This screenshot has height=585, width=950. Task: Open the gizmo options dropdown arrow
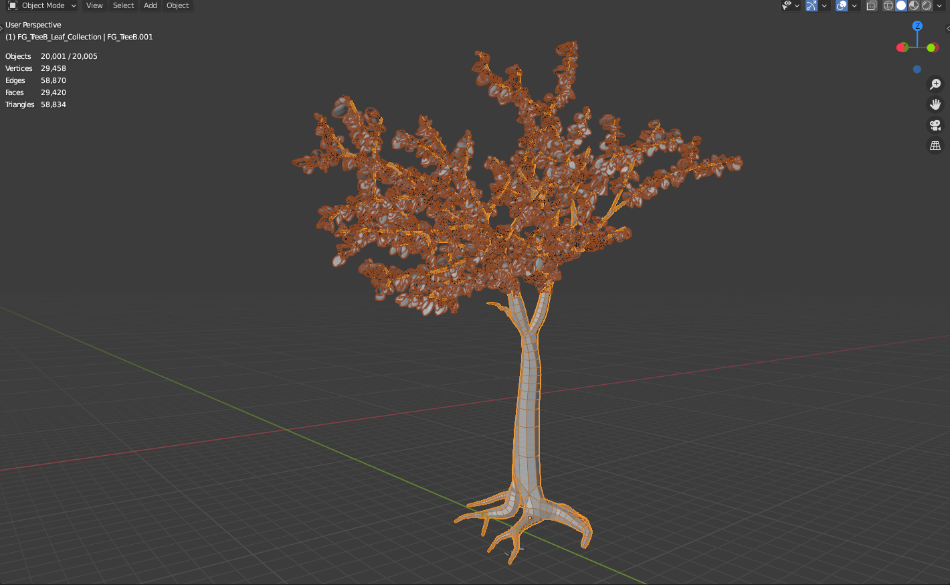824,5
